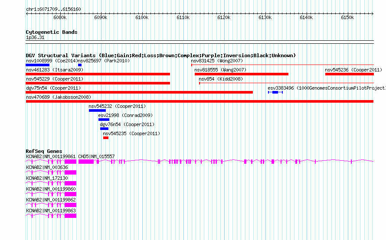
Task: Click the 6140k ruler tick label
Action: (x=306, y=17)
